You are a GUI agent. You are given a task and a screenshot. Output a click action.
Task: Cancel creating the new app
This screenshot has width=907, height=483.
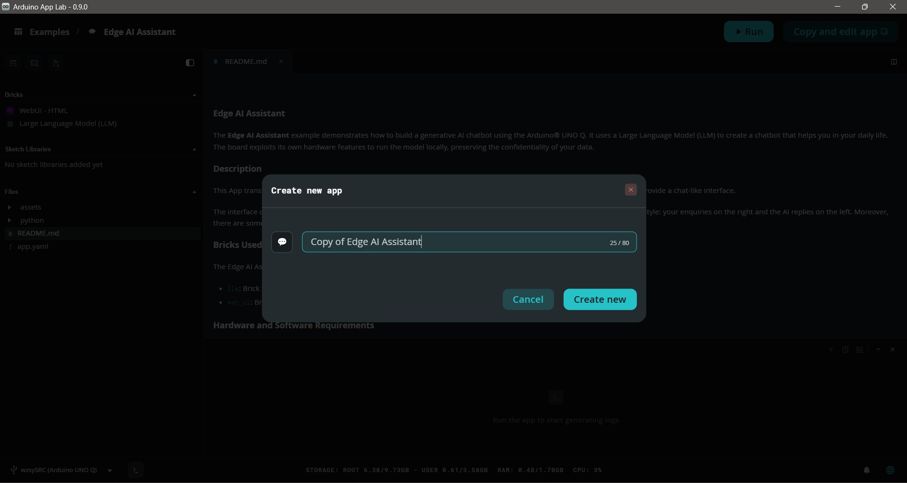click(x=528, y=299)
